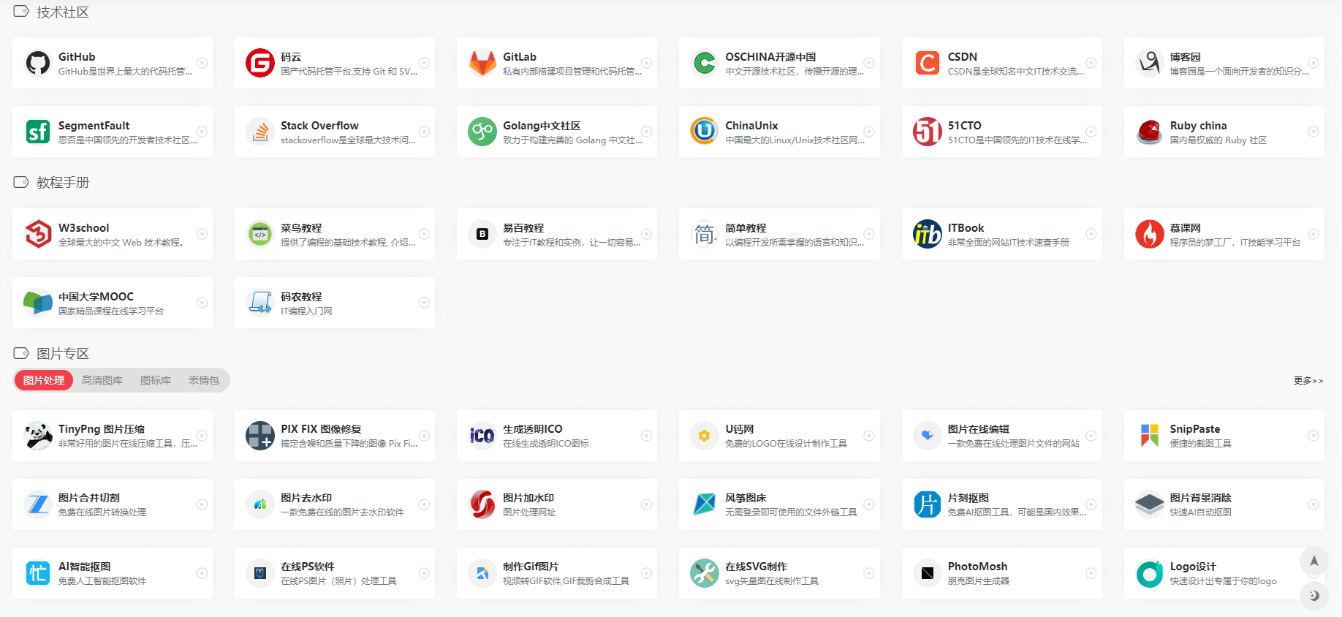1342x617 pixels.
Task: Open the 中国大学MOOC logo icon
Action: (x=38, y=303)
